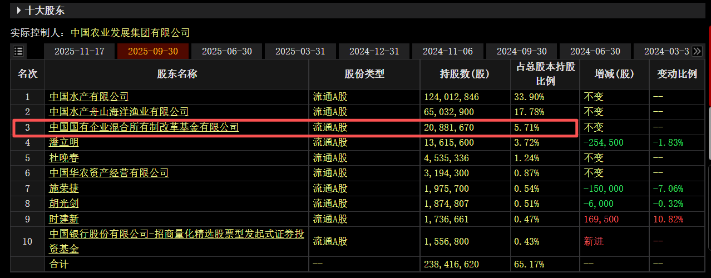Open the partly hidden 2024-03-3 tab
The image size is (711, 278).
(662, 51)
